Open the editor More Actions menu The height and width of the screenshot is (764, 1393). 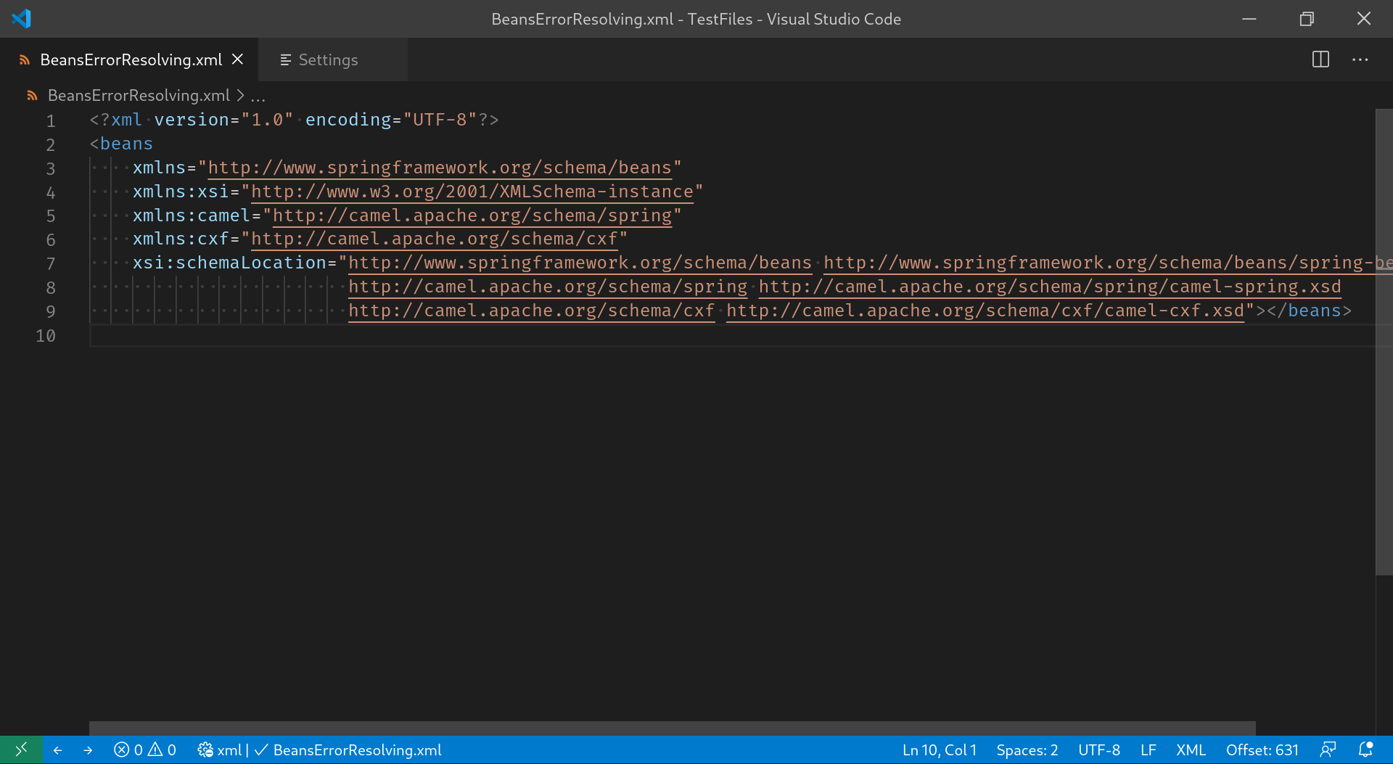1360,59
